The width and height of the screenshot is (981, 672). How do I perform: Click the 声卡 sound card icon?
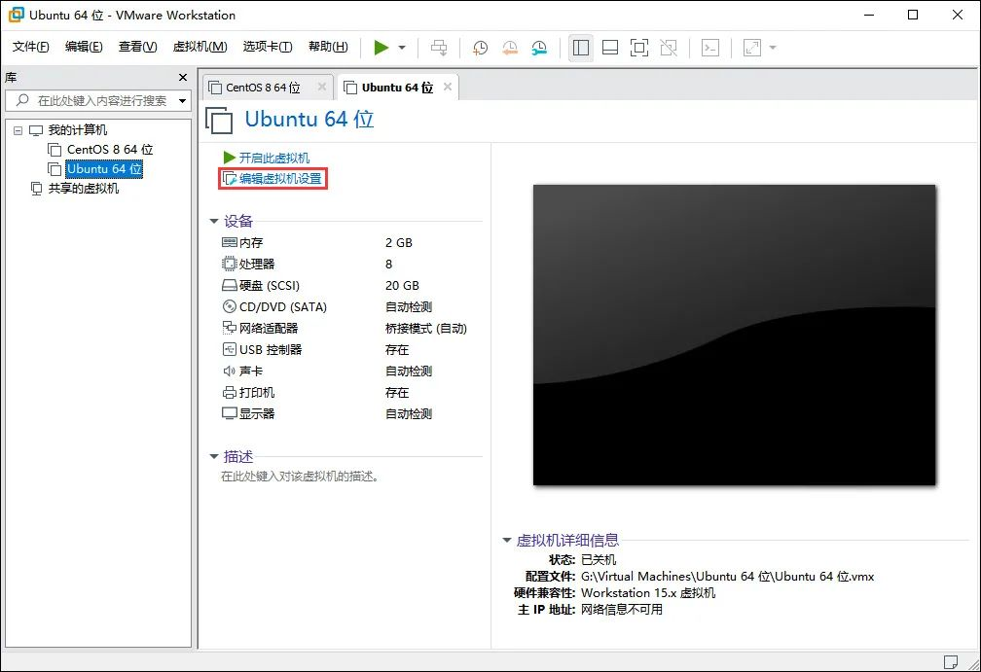229,371
